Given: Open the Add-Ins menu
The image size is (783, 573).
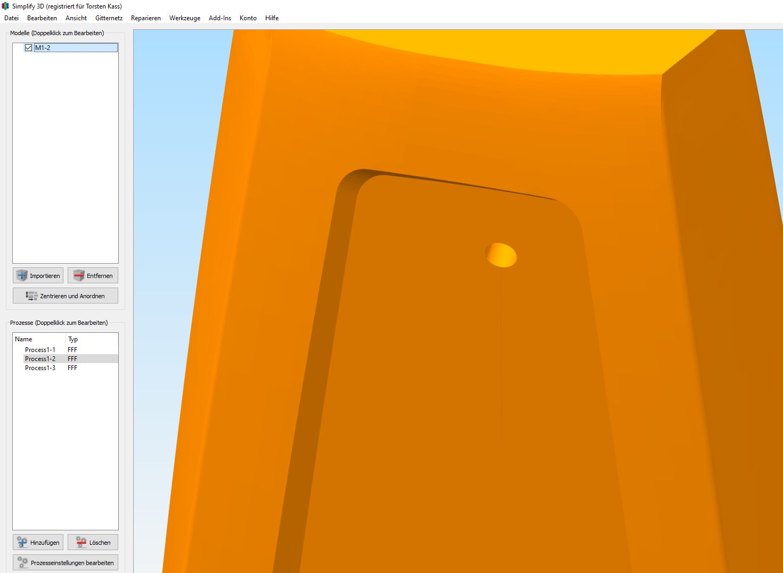Looking at the screenshot, I should (220, 18).
